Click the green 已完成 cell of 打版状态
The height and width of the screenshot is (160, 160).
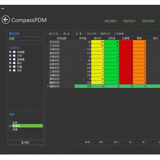click(112, 57)
